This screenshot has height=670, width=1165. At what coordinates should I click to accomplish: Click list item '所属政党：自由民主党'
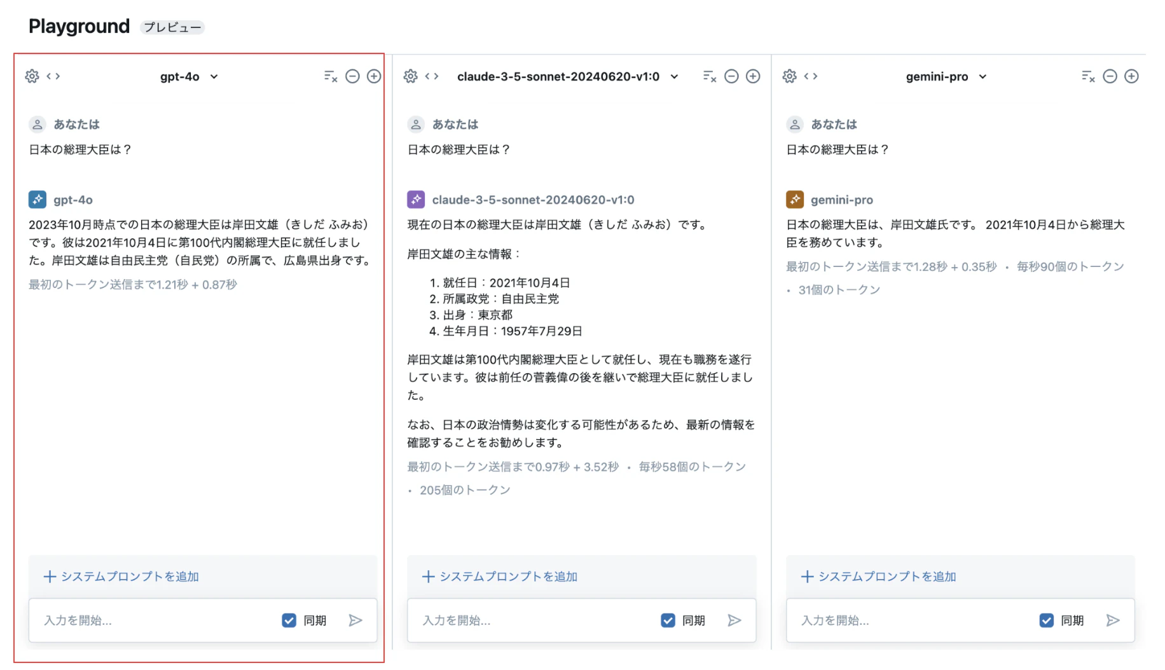(501, 299)
